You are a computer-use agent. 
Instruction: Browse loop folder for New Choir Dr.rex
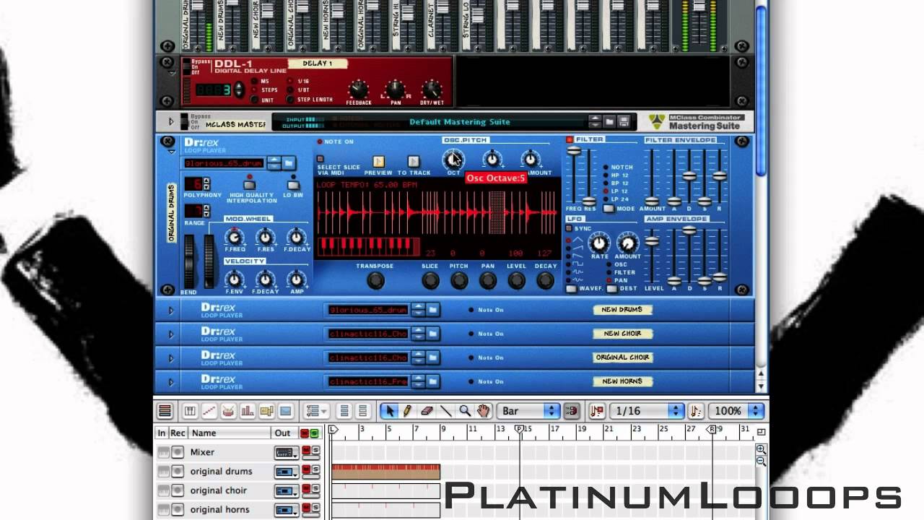tap(432, 334)
